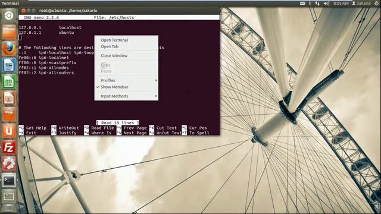Click the ff02::1 ip6-allnodes line
This screenshot has width=381, height=214.
(43, 68)
